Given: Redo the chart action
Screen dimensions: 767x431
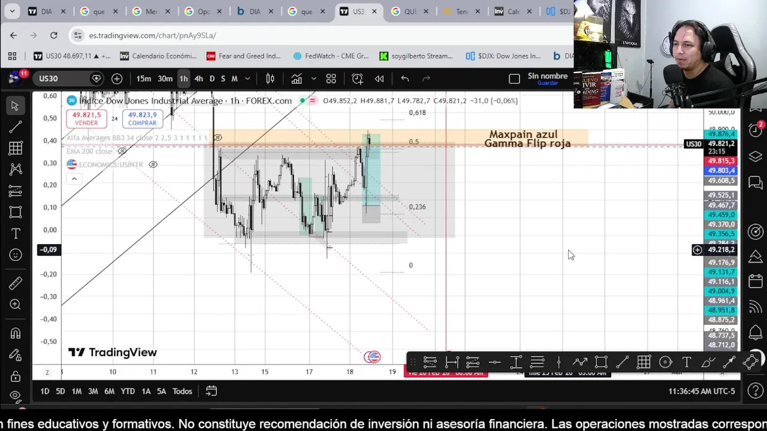Looking at the screenshot, I should (x=426, y=78).
